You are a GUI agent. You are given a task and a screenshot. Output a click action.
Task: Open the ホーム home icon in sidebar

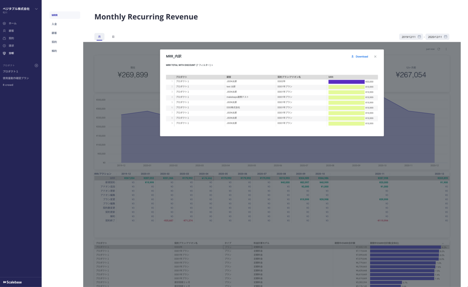(x=4, y=23)
